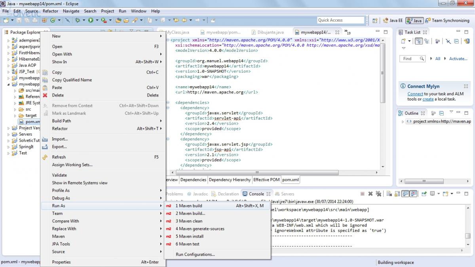This screenshot has height=267, width=475.
Task: Click the Quick Access search field
Action: (340, 20)
